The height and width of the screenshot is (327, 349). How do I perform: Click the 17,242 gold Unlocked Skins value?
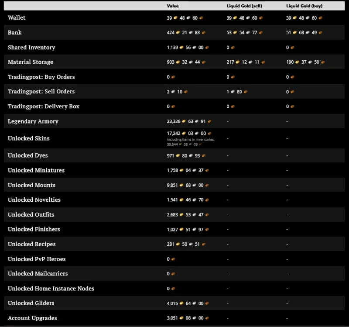click(x=174, y=134)
